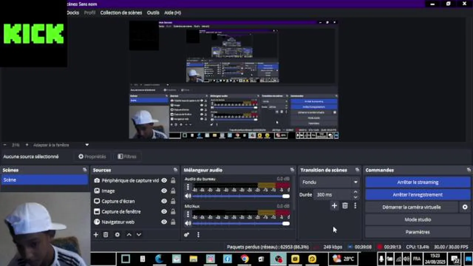This screenshot has width=473, height=266.
Task: Increase Durée with the up stepper arrow
Action: 355,192
